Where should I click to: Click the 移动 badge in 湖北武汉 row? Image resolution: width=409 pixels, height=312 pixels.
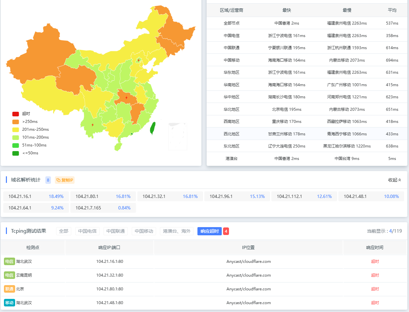pos(9,303)
